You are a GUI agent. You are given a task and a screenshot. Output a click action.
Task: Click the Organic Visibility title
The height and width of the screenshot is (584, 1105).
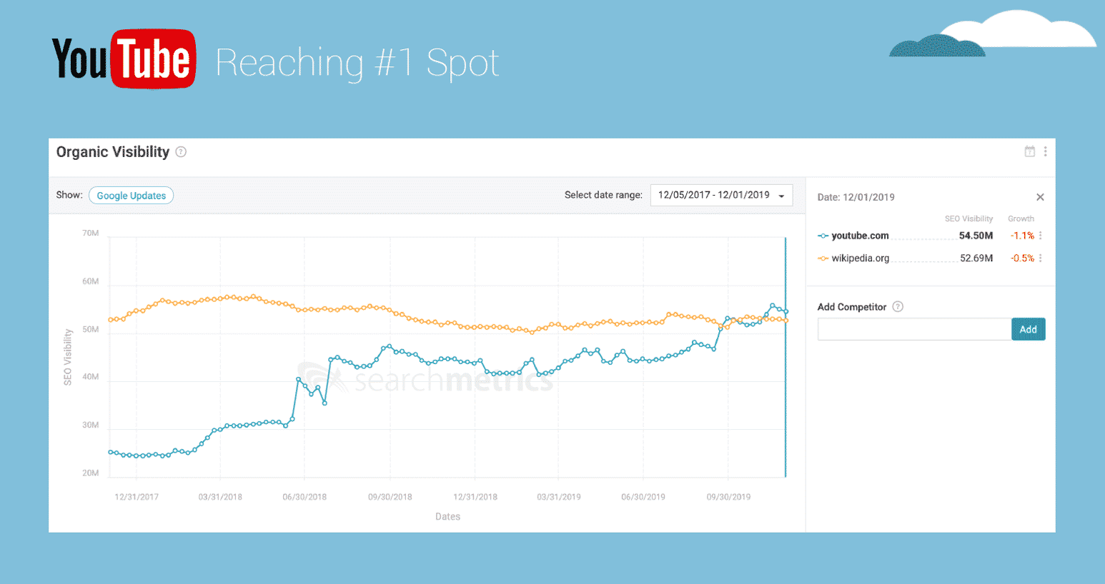pos(113,152)
